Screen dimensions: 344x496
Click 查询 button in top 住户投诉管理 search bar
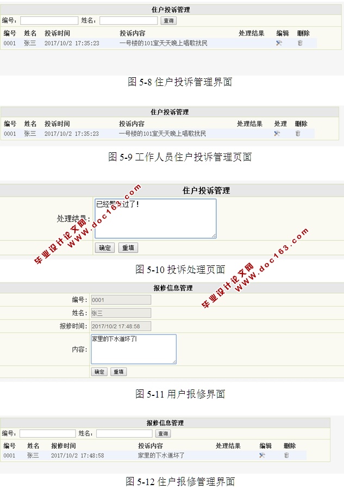[168, 21]
